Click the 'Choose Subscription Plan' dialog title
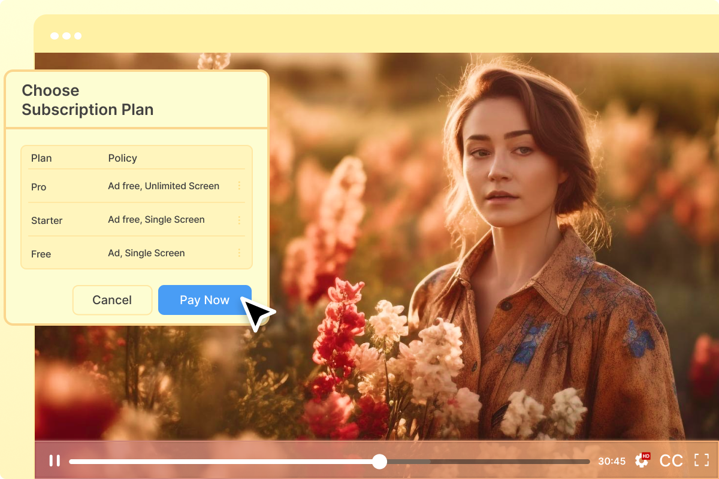This screenshot has height=479, width=719. pos(87,100)
